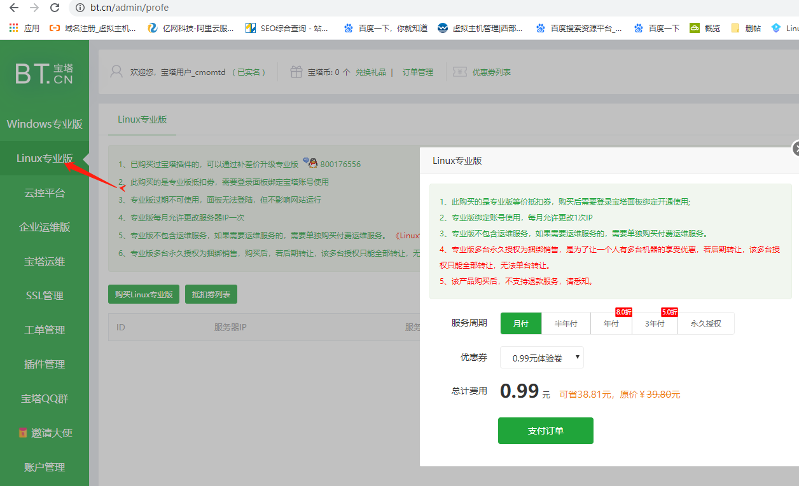Viewport: 799px width, 486px height.
Task: Select the 年付 billing period
Action: point(611,323)
